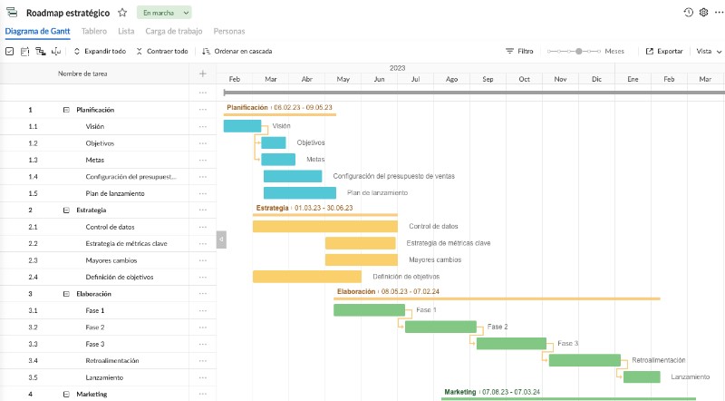The height and width of the screenshot is (401, 725).
Task: Click the select-all checkbox icon in toolbar
Action: pos(9,52)
